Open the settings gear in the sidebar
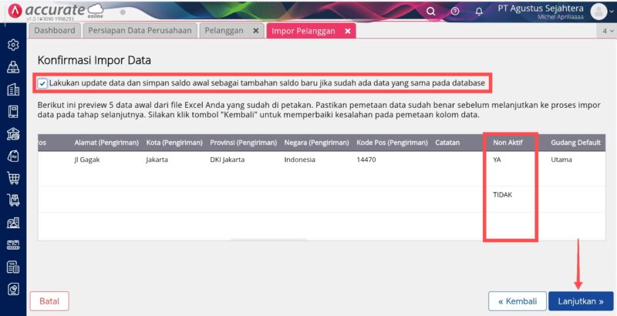The image size is (617, 316). click(13, 45)
